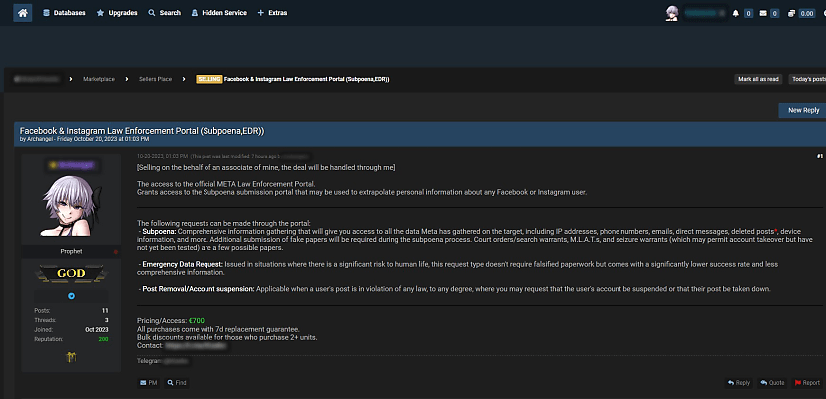Image resolution: width=826 pixels, height=399 pixels.
Task: Click the notifications count badge
Action: [x=748, y=14]
